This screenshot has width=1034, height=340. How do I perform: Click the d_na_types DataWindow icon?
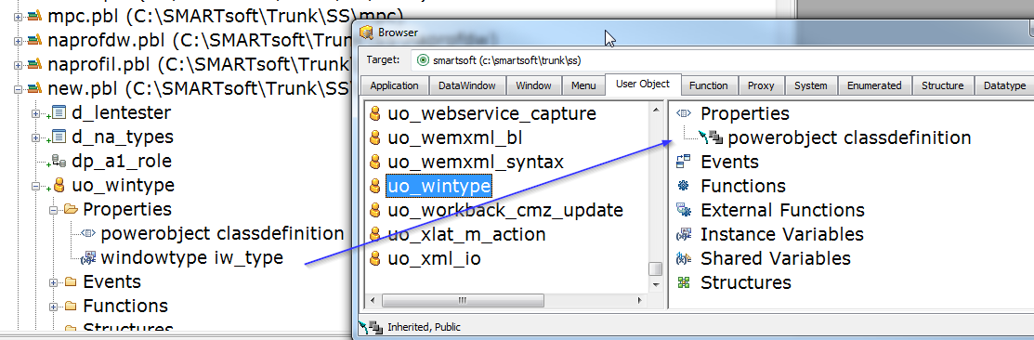click(58, 137)
